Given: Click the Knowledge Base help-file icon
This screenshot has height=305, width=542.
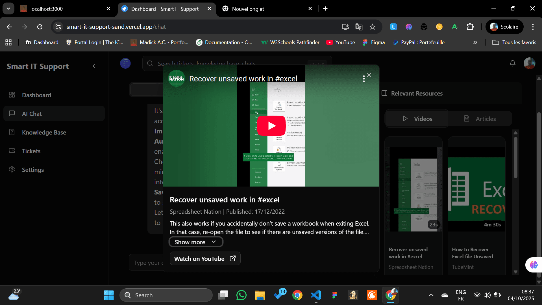Looking at the screenshot, I should coord(12,132).
